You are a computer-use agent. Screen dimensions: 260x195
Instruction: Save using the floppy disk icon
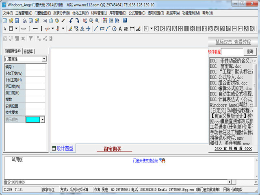[17, 20]
